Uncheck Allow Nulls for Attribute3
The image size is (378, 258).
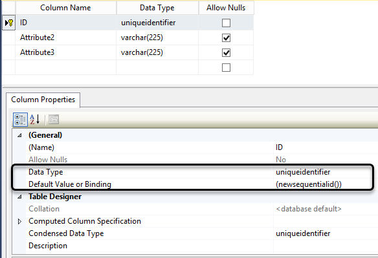pyautogui.click(x=226, y=53)
